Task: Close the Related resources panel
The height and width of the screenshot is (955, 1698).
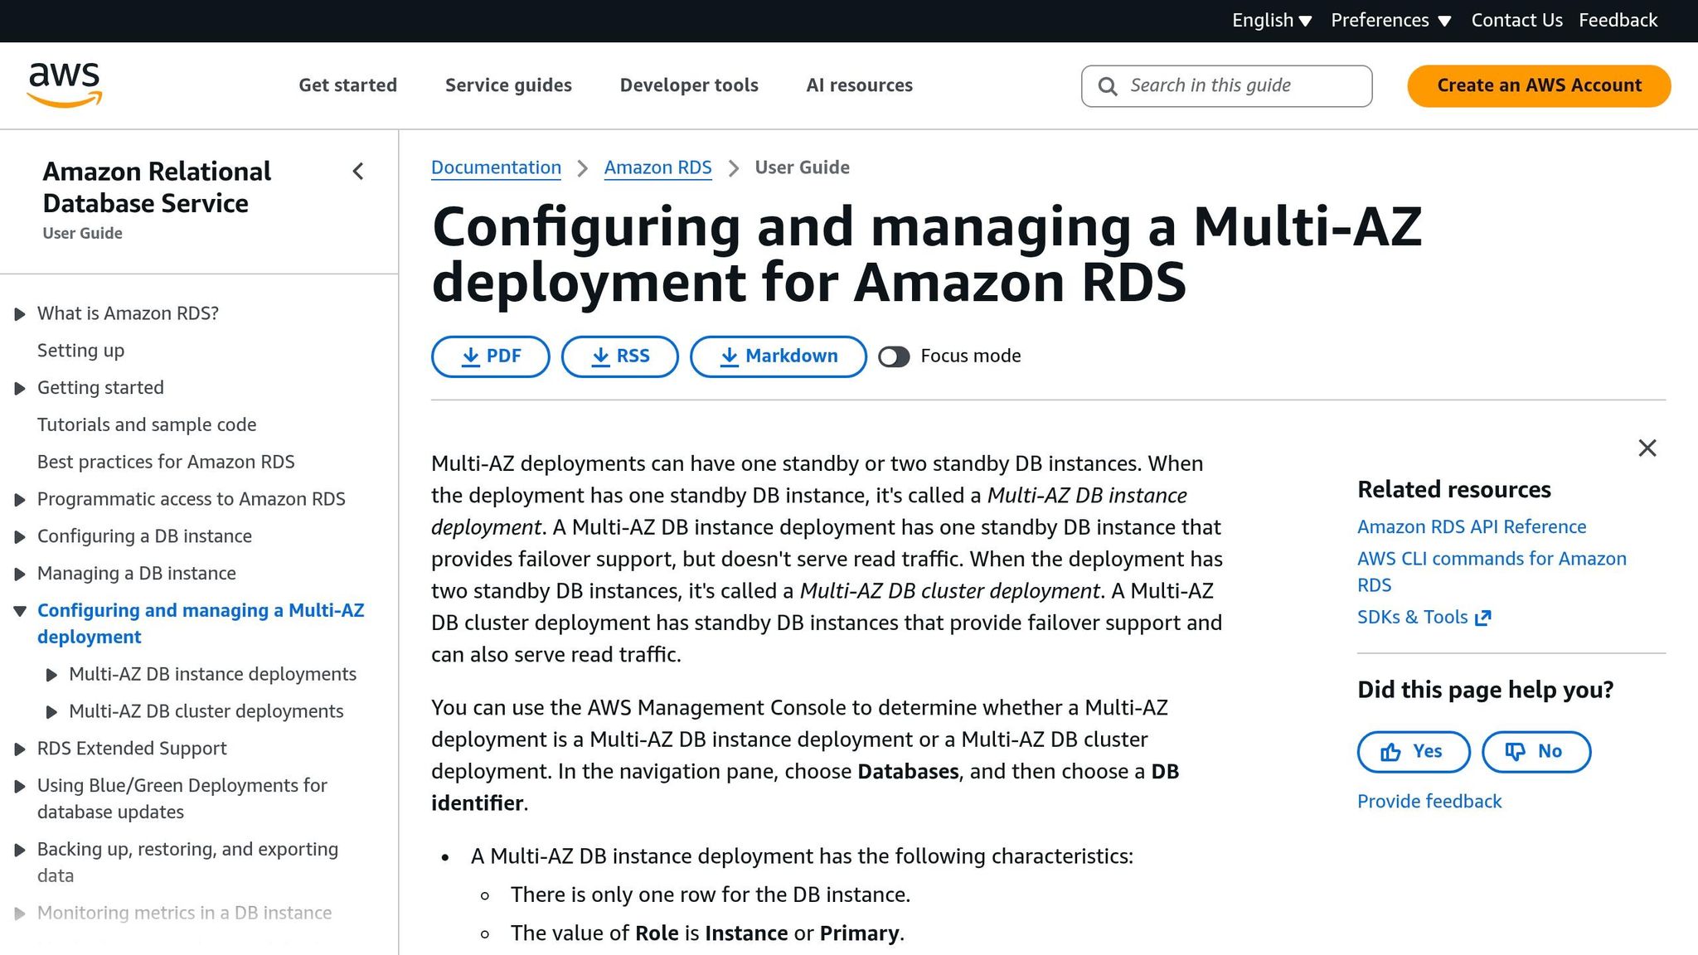Action: coord(1647,448)
